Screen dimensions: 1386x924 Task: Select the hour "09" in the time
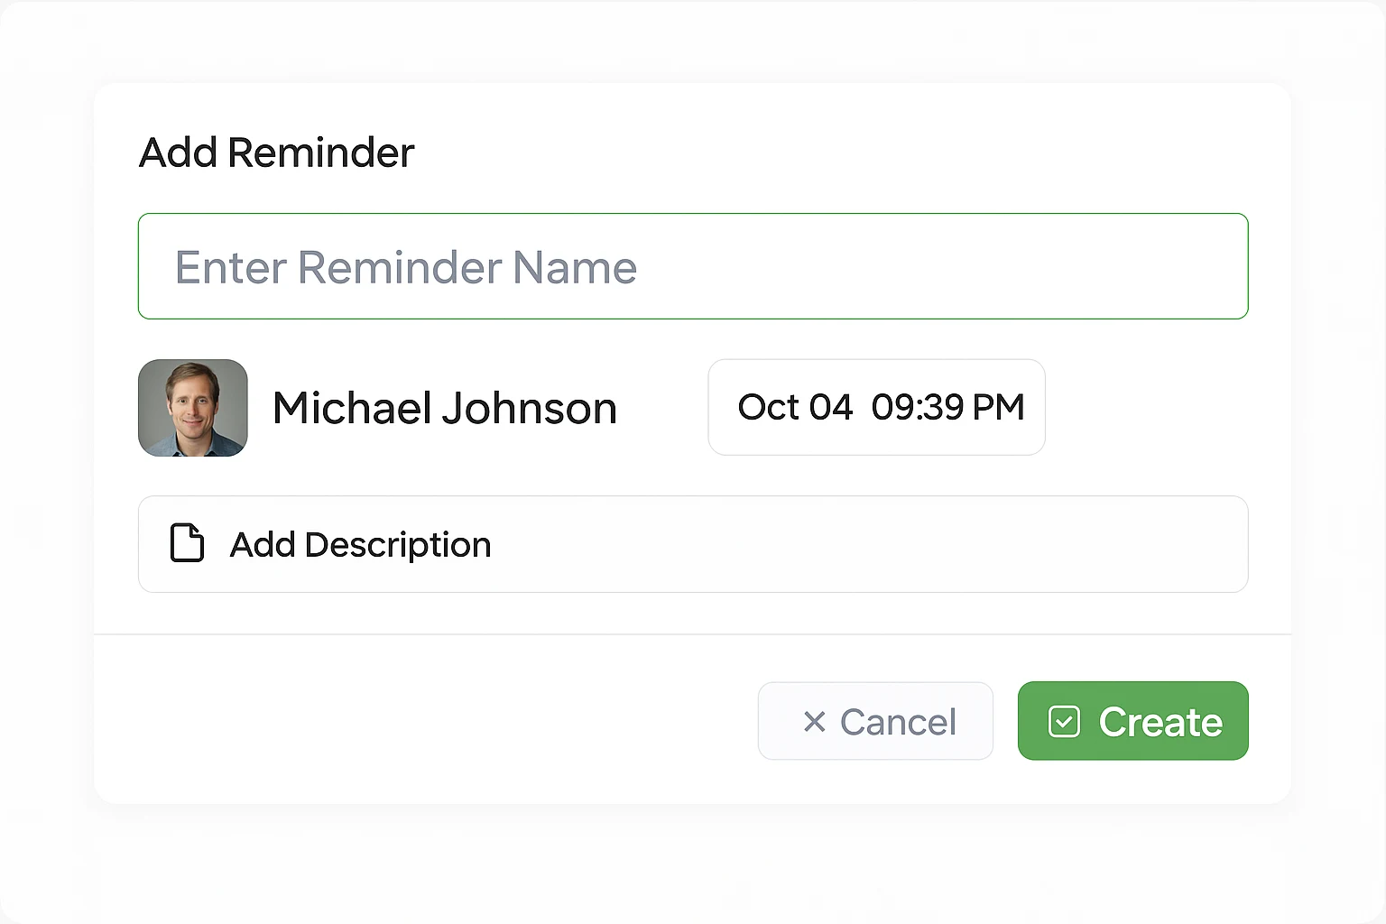click(x=892, y=408)
